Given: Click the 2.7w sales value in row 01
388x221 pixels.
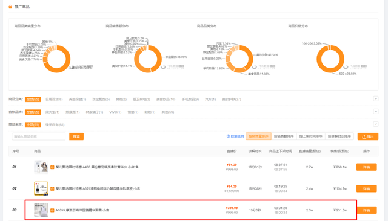Looking at the screenshot, I should 310,167.
